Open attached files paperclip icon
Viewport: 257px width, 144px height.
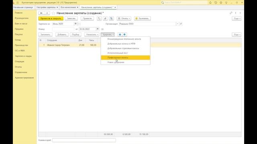coord(105,18)
